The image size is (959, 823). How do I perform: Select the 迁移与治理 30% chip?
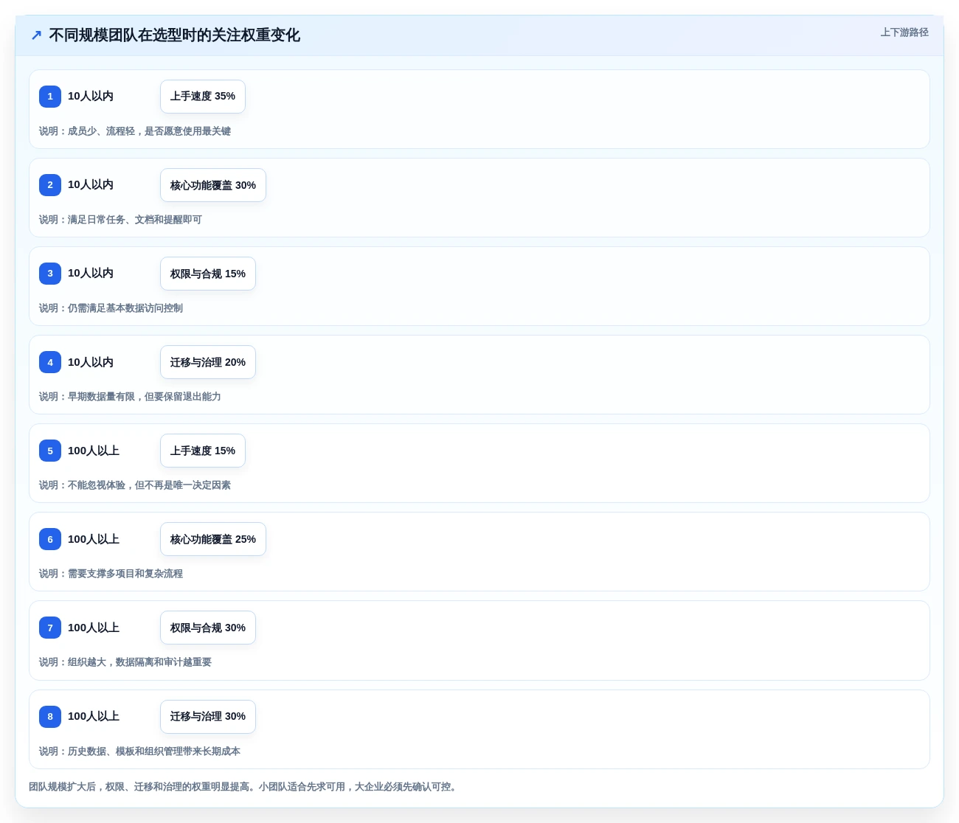(208, 717)
